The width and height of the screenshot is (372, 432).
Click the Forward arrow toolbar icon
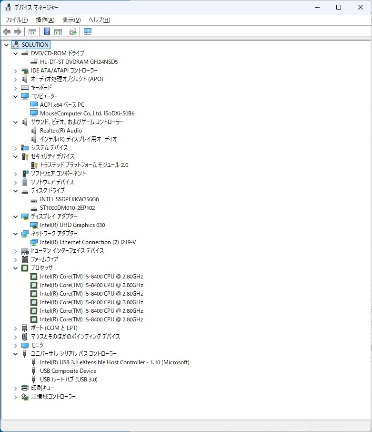click(x=18, y=32)
